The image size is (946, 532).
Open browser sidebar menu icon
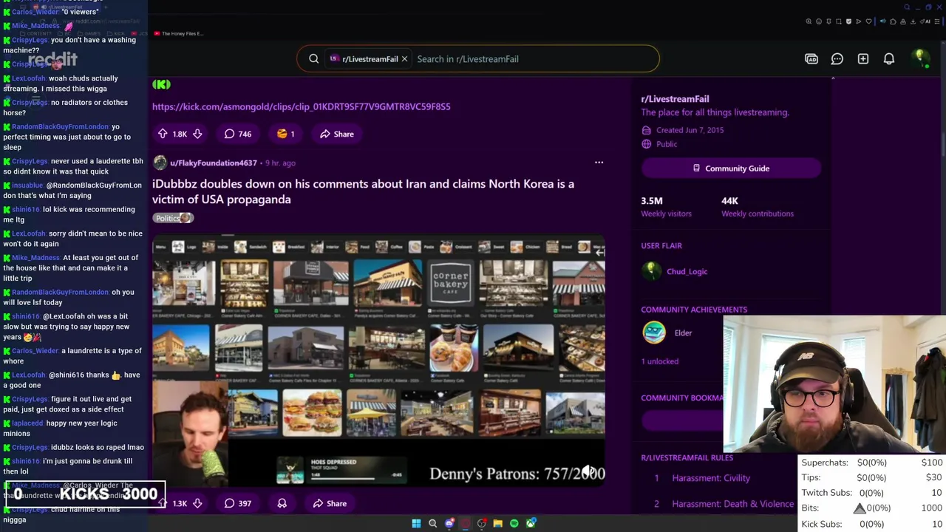click(937, 21)
